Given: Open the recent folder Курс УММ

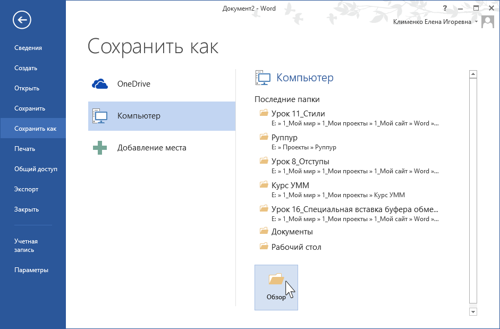Looking at the screenshot, I should tap(349, 190).
